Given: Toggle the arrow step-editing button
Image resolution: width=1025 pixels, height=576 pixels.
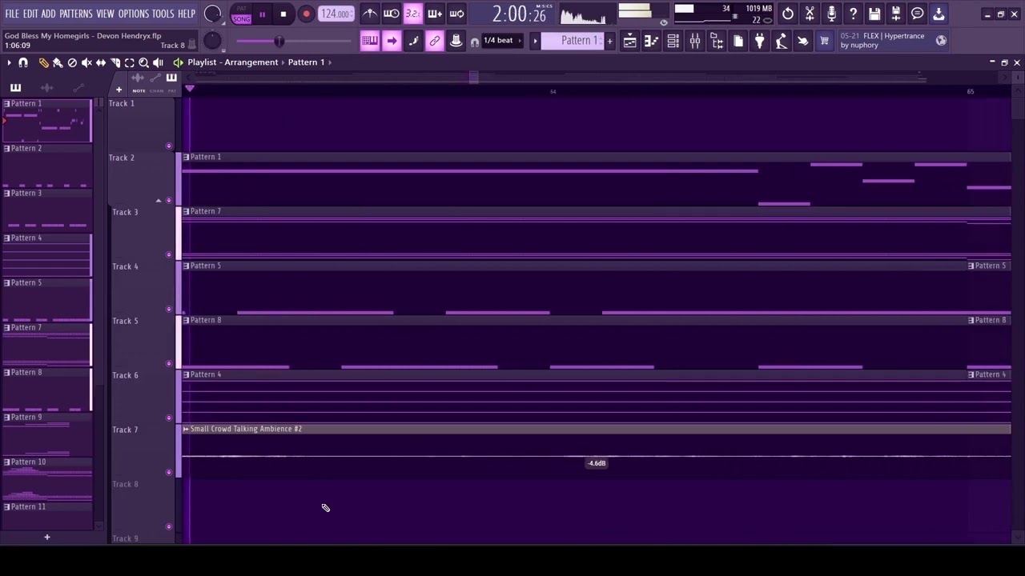Looking at the screenshot, I should (391, 41).
